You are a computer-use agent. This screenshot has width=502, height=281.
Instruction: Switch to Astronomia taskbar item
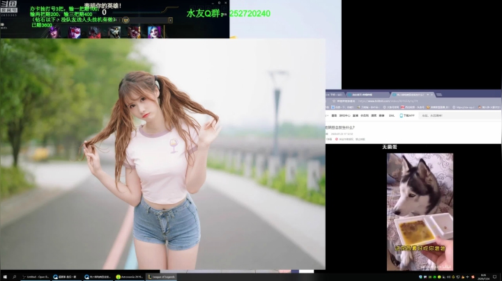[x=130, y=277]
